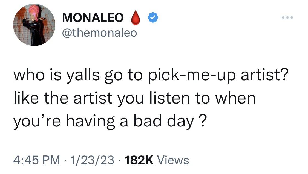
Task: Click the 182K number in the footer
Action: (x=139, y=160)
